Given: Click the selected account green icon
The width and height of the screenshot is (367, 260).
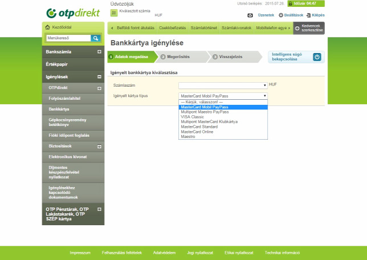Looking at the screenshot, I should (x=114, y=13).
